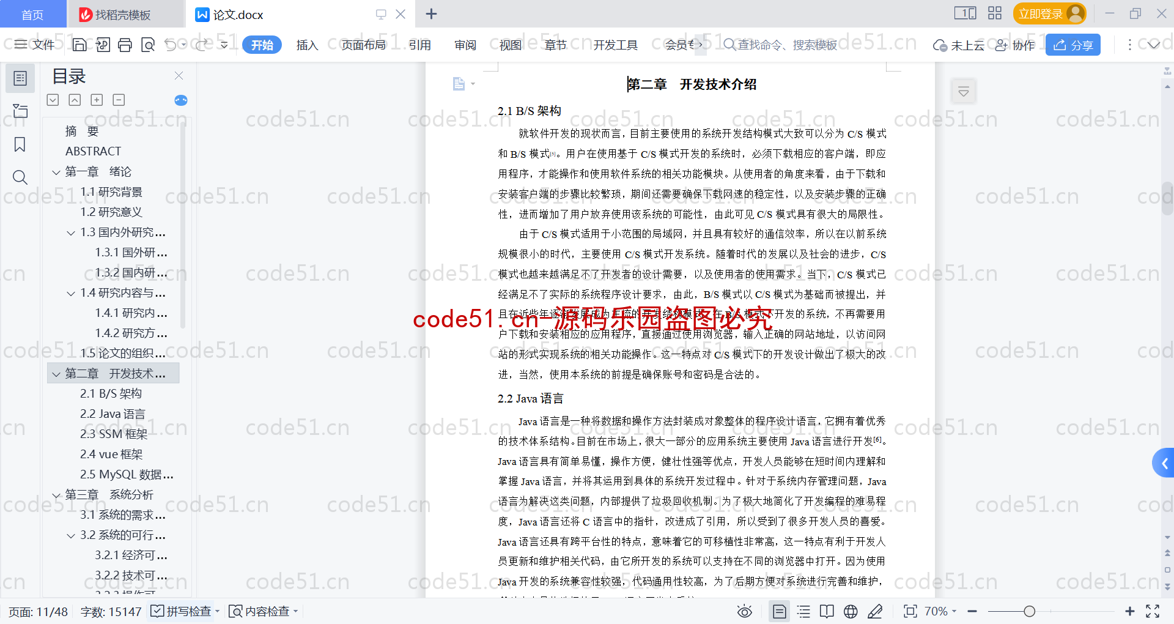Switch to reading mode book icon
The height and width of the screenshot is (624, 1174).
[x=827, y=611]
